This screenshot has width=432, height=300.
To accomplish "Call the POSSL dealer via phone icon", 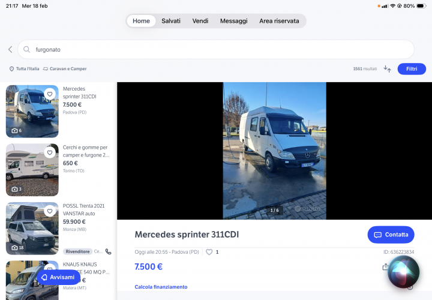I will (x=108, y=251).
